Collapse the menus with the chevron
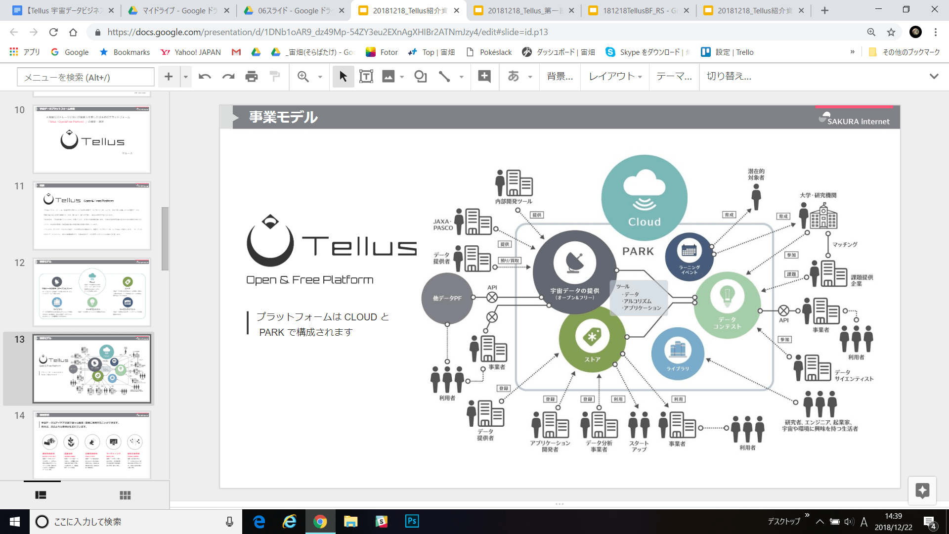 click(x=934, y=76)
